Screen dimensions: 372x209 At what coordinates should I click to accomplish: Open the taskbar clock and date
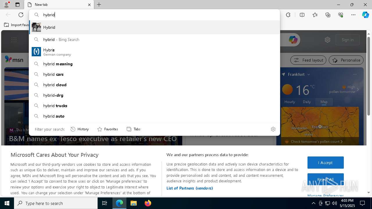pyautogui.click(x=347, y=203)
